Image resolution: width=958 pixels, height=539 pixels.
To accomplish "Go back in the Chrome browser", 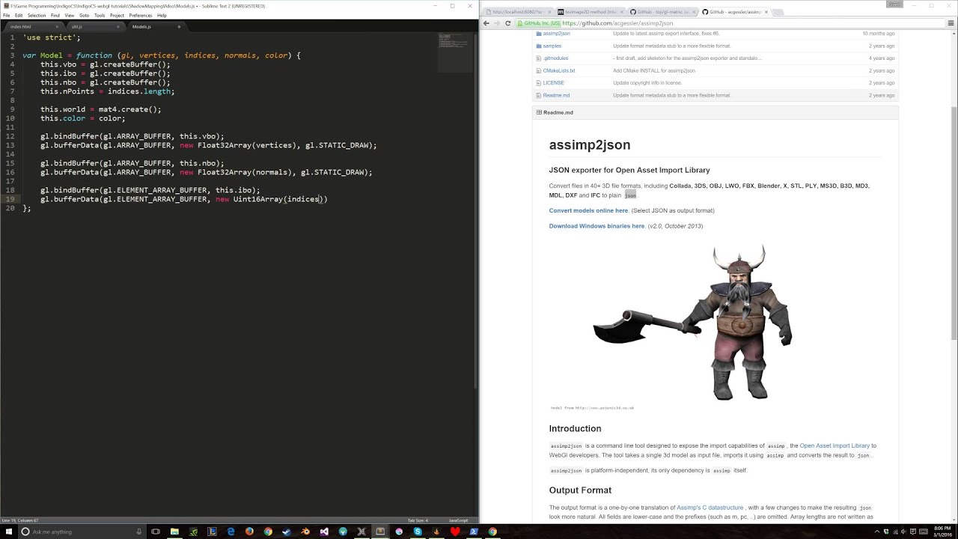I will click(486, 23).
